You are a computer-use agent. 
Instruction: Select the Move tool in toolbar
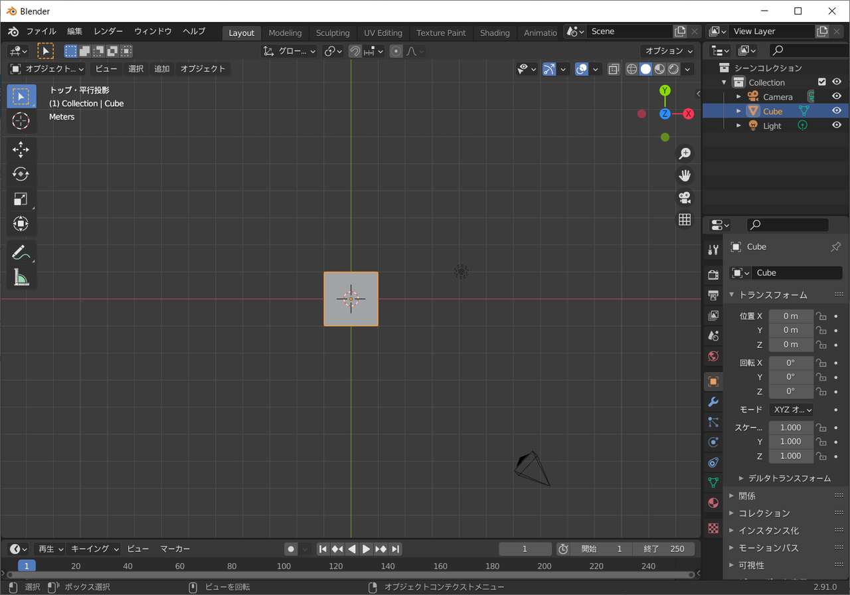pyautogui.click(x=21, y=149)
